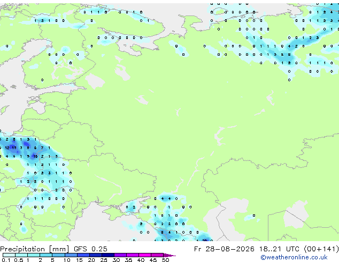Click the '30' legend scale label
The image size is (339, 262).
[x=116, y=260]
